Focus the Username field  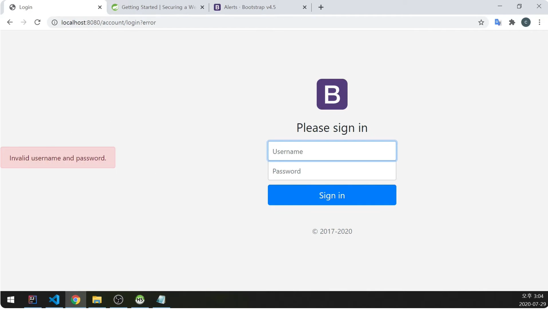click(332, 151)
